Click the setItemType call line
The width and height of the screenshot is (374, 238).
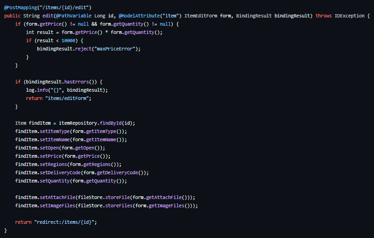point(71,132)
